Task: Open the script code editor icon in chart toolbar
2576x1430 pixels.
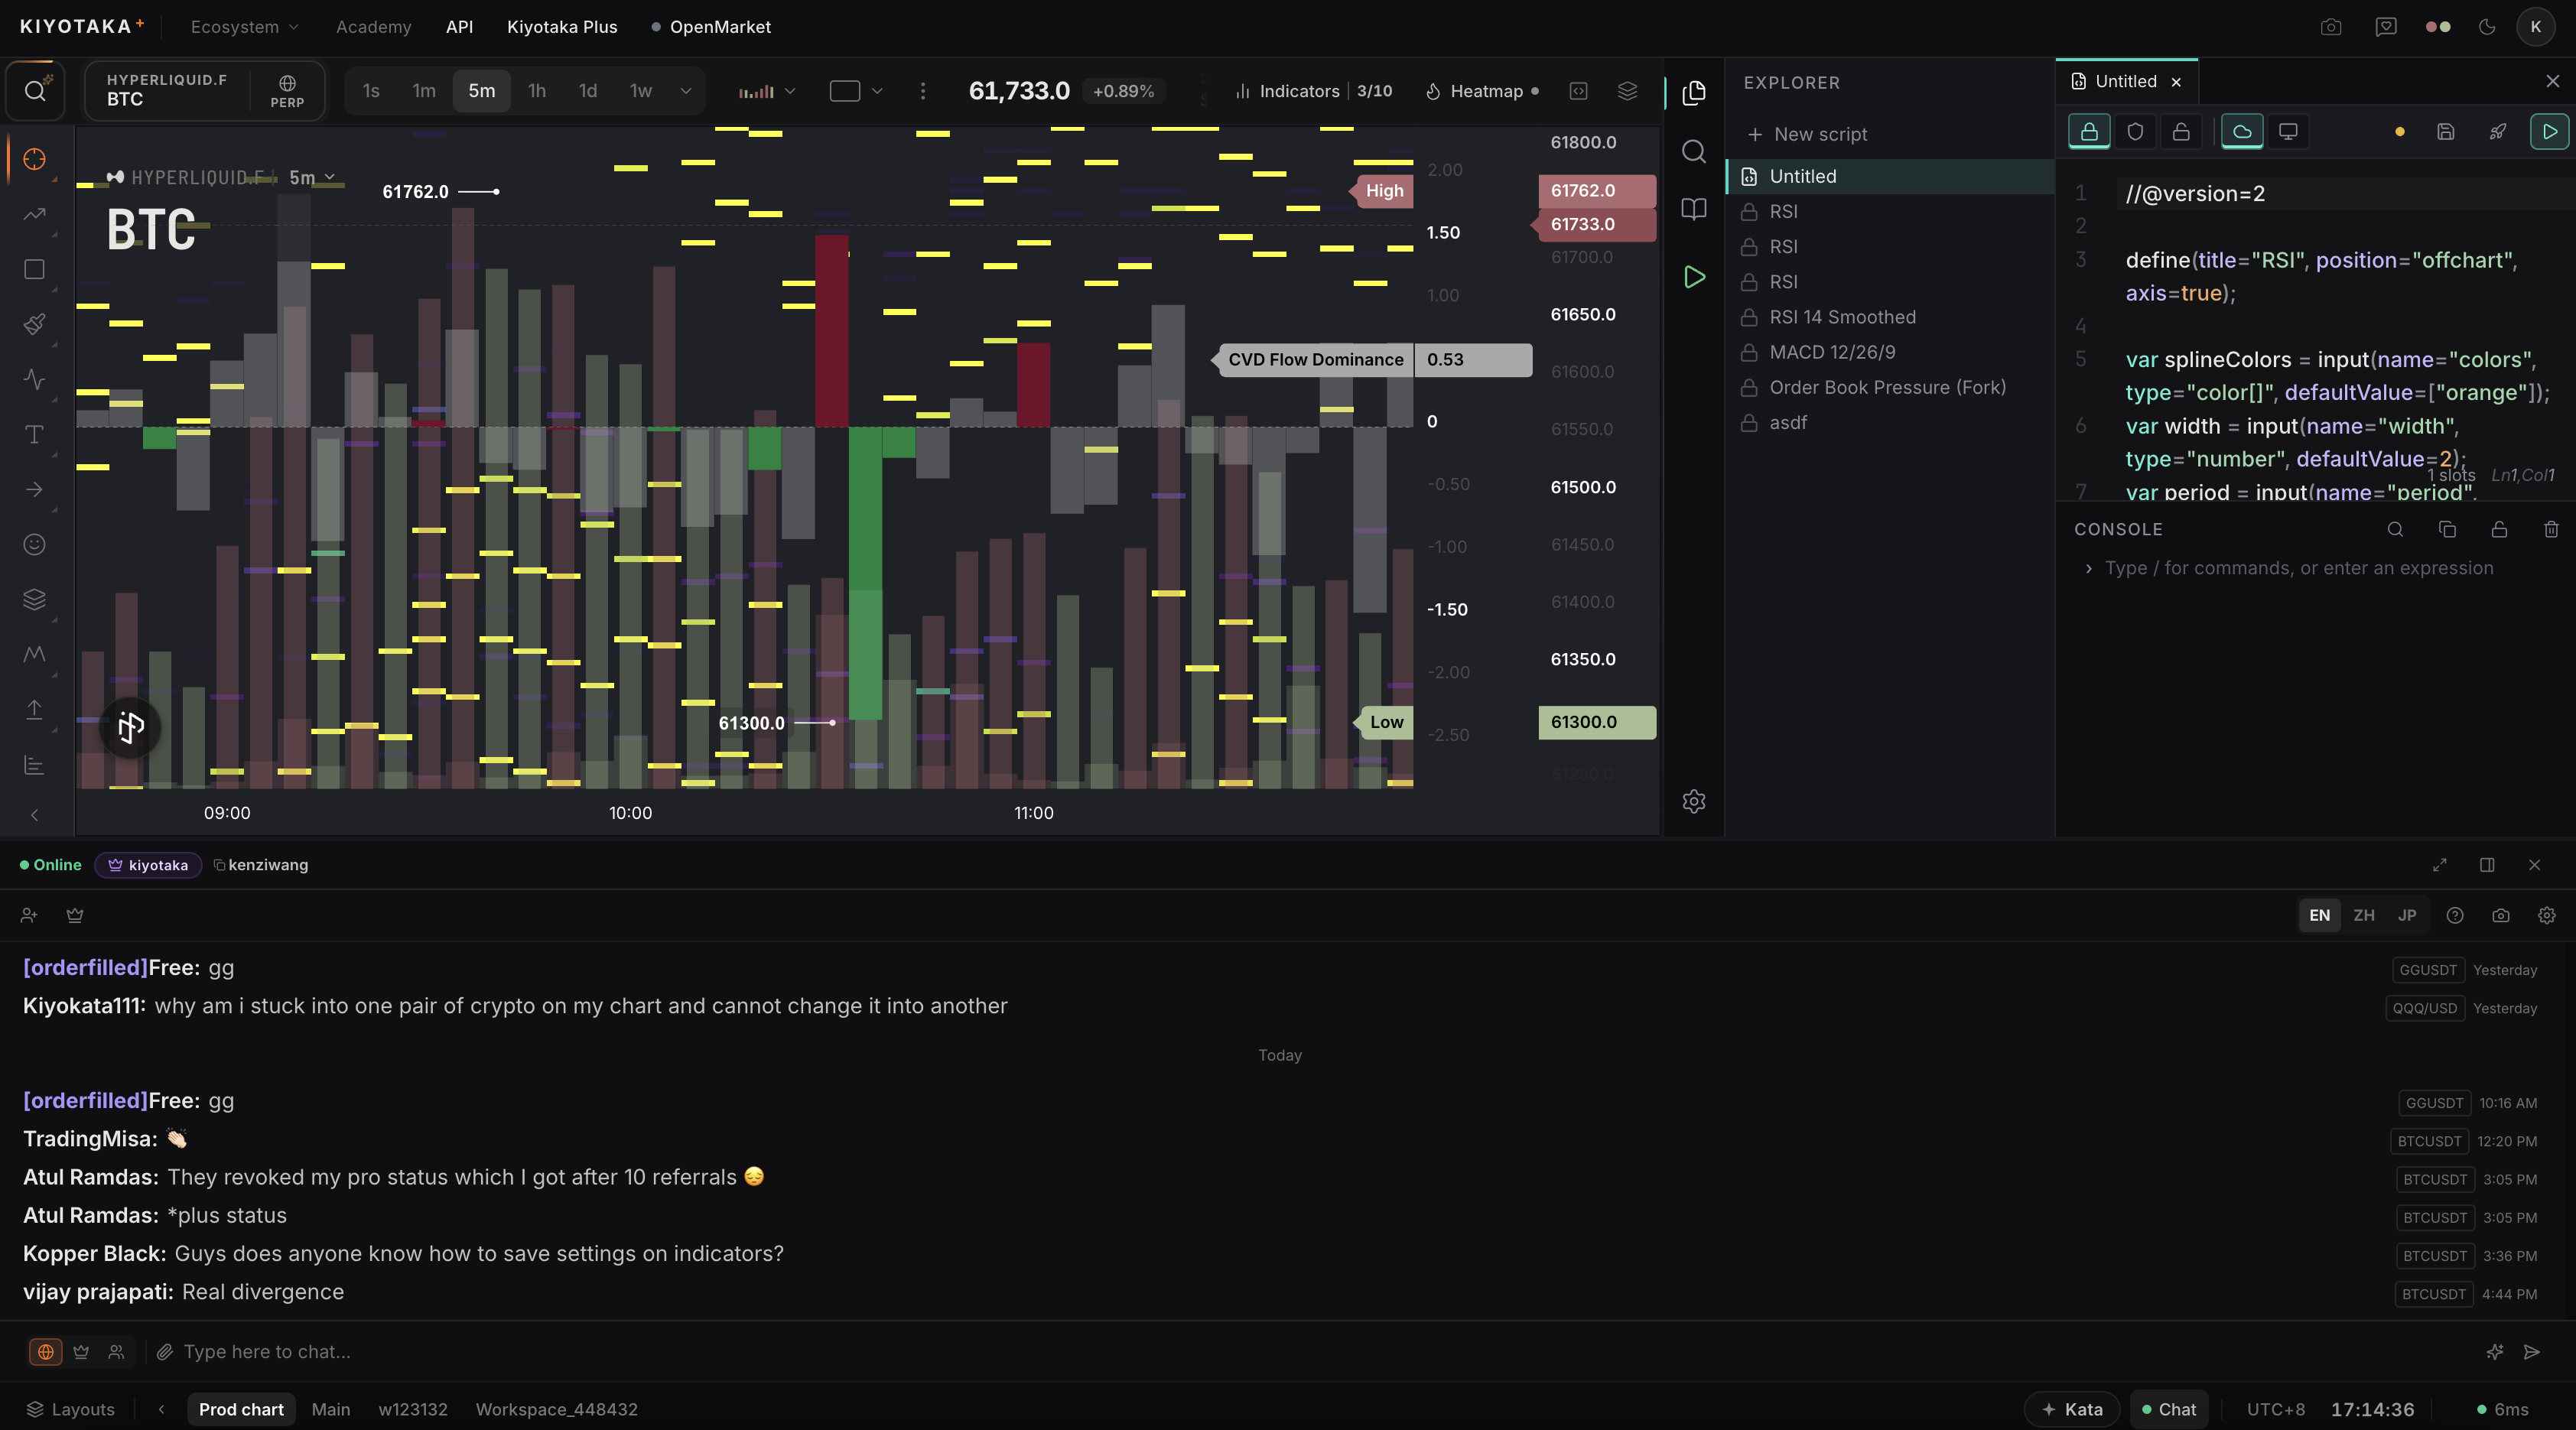Action: click(1578, 91)
